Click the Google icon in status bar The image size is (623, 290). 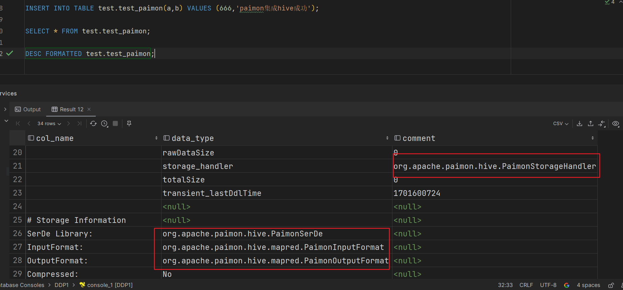[567, 285]
